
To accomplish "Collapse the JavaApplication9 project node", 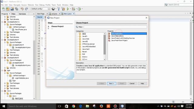I will [x=2, y=58].
